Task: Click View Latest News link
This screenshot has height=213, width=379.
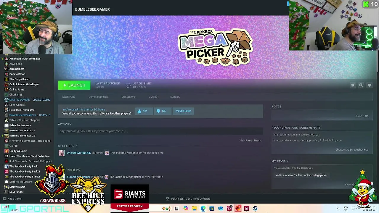Action: click(x=250, y=140)
